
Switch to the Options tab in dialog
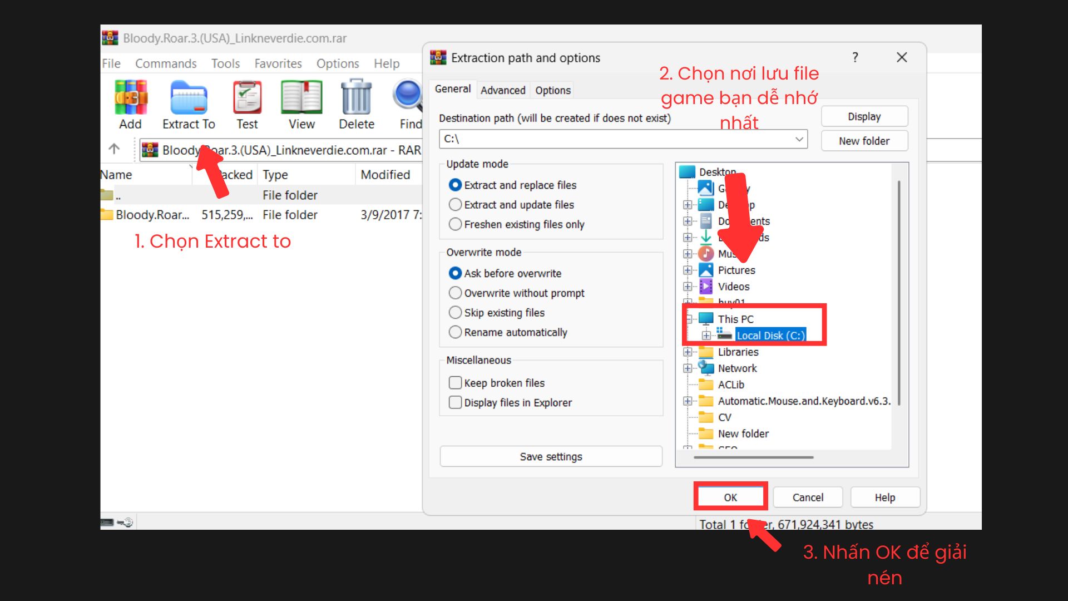(x=553, y=90)
